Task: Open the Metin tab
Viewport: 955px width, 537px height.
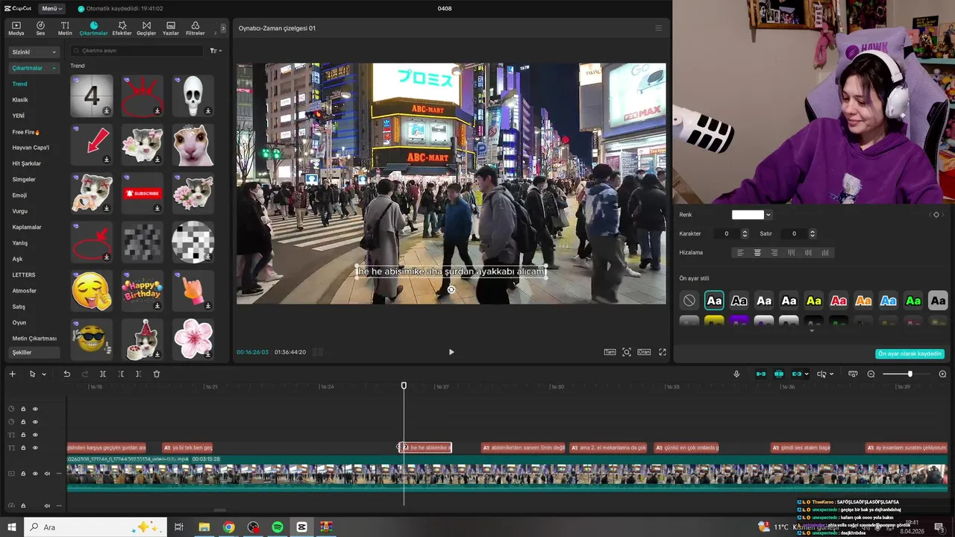Action: click(x=65, y=28)
